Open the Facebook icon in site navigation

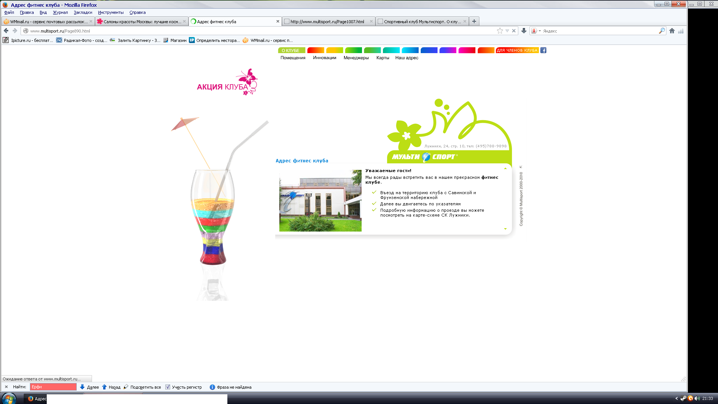(x=543, y=50)
